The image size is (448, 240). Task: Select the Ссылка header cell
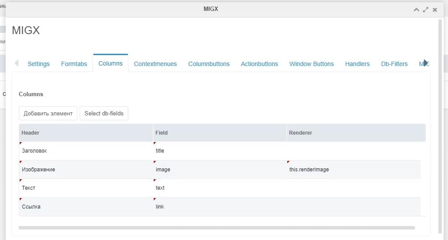(86, 207)
